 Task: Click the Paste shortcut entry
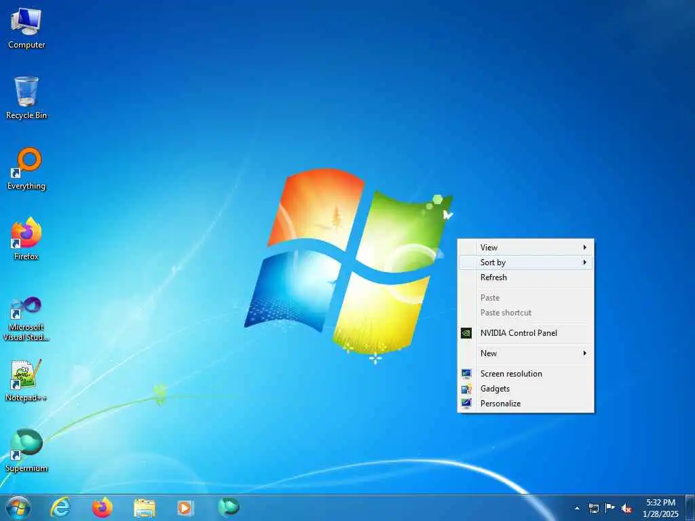pyautogui.click(x=526, y=312)
